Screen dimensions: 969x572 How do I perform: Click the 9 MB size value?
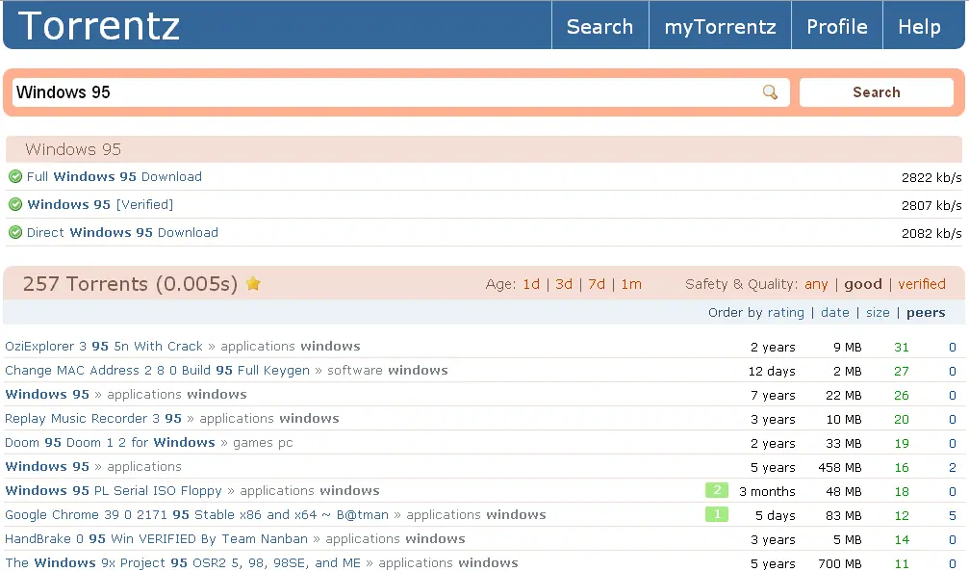coord(847,348)
